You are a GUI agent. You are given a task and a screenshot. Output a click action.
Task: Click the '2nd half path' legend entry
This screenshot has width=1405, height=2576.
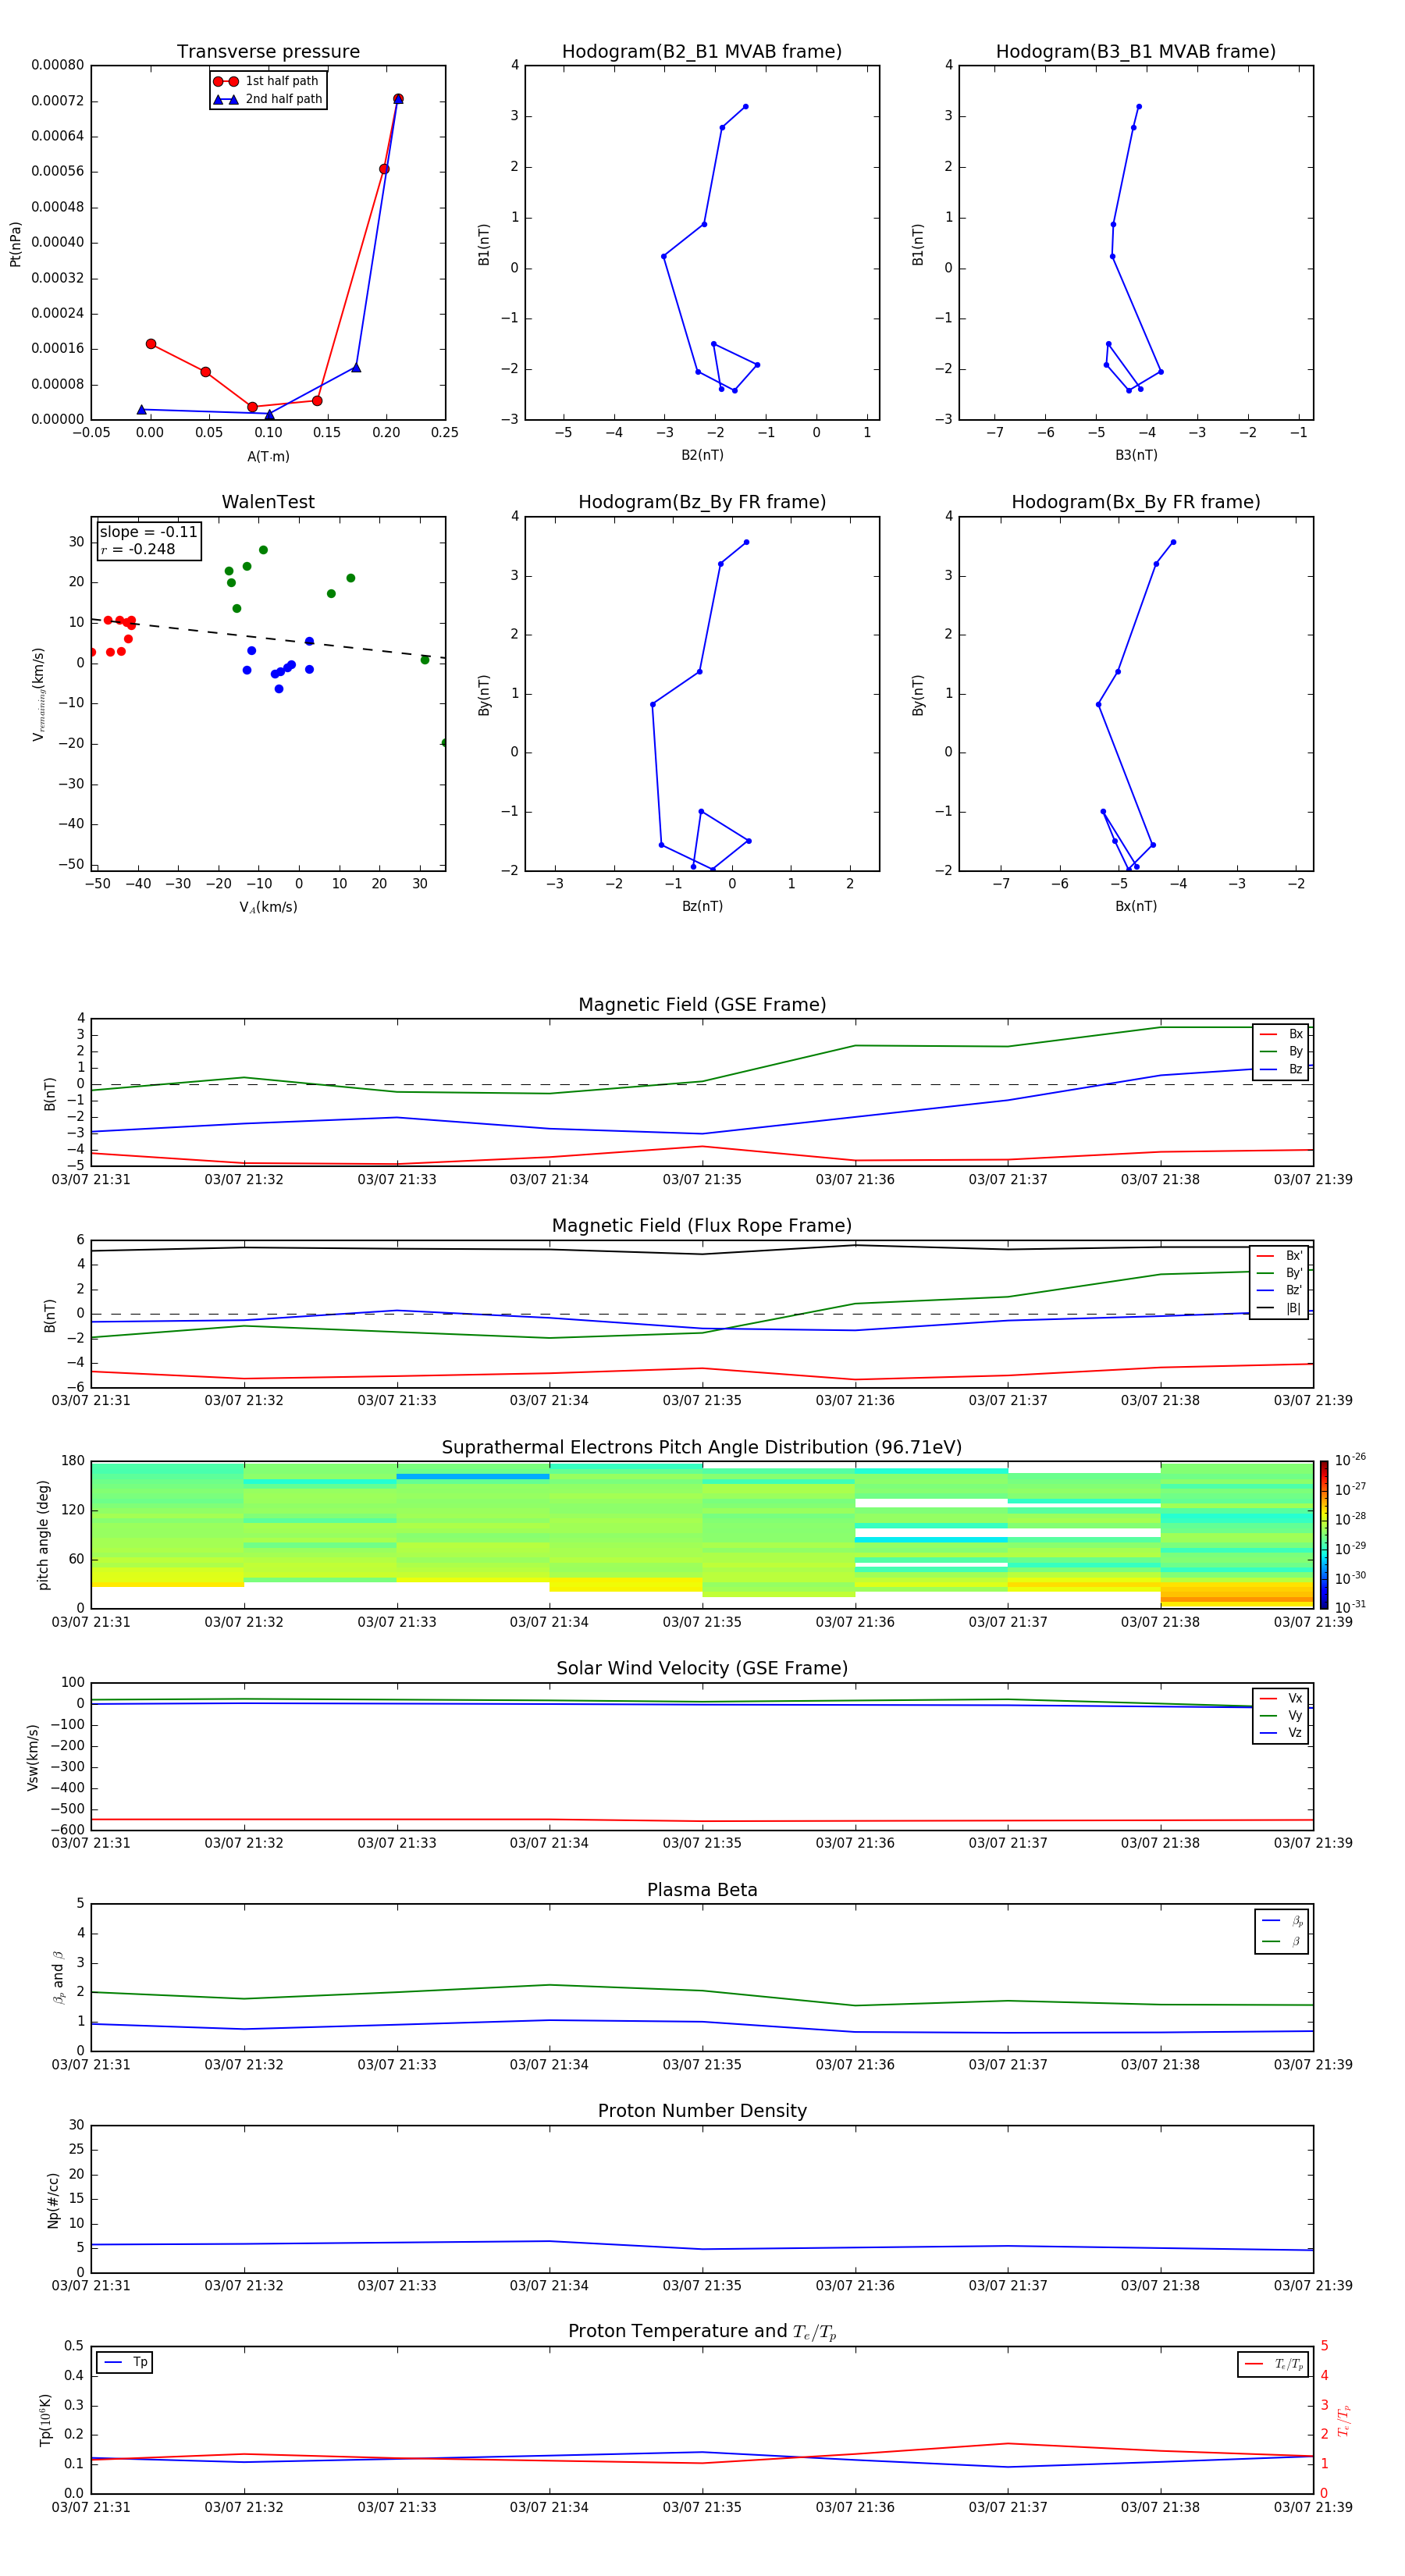(267, 99)
